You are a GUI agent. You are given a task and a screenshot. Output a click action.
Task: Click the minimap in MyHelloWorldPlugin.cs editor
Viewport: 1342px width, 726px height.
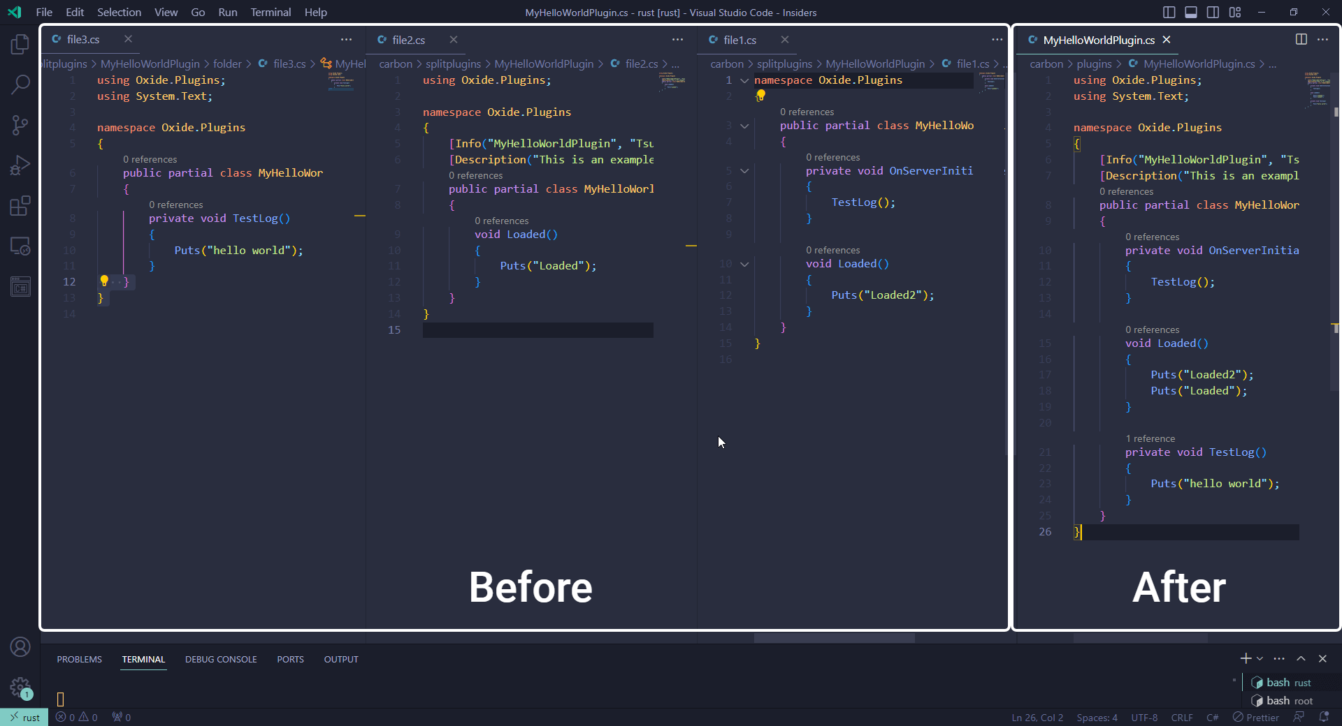(1318, 91)
